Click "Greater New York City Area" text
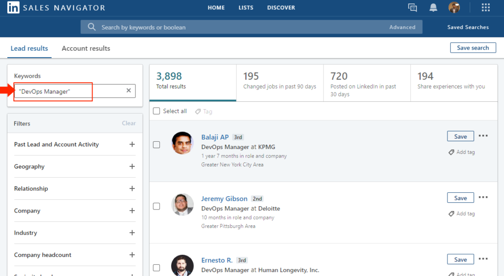 (x=232, y=164)
